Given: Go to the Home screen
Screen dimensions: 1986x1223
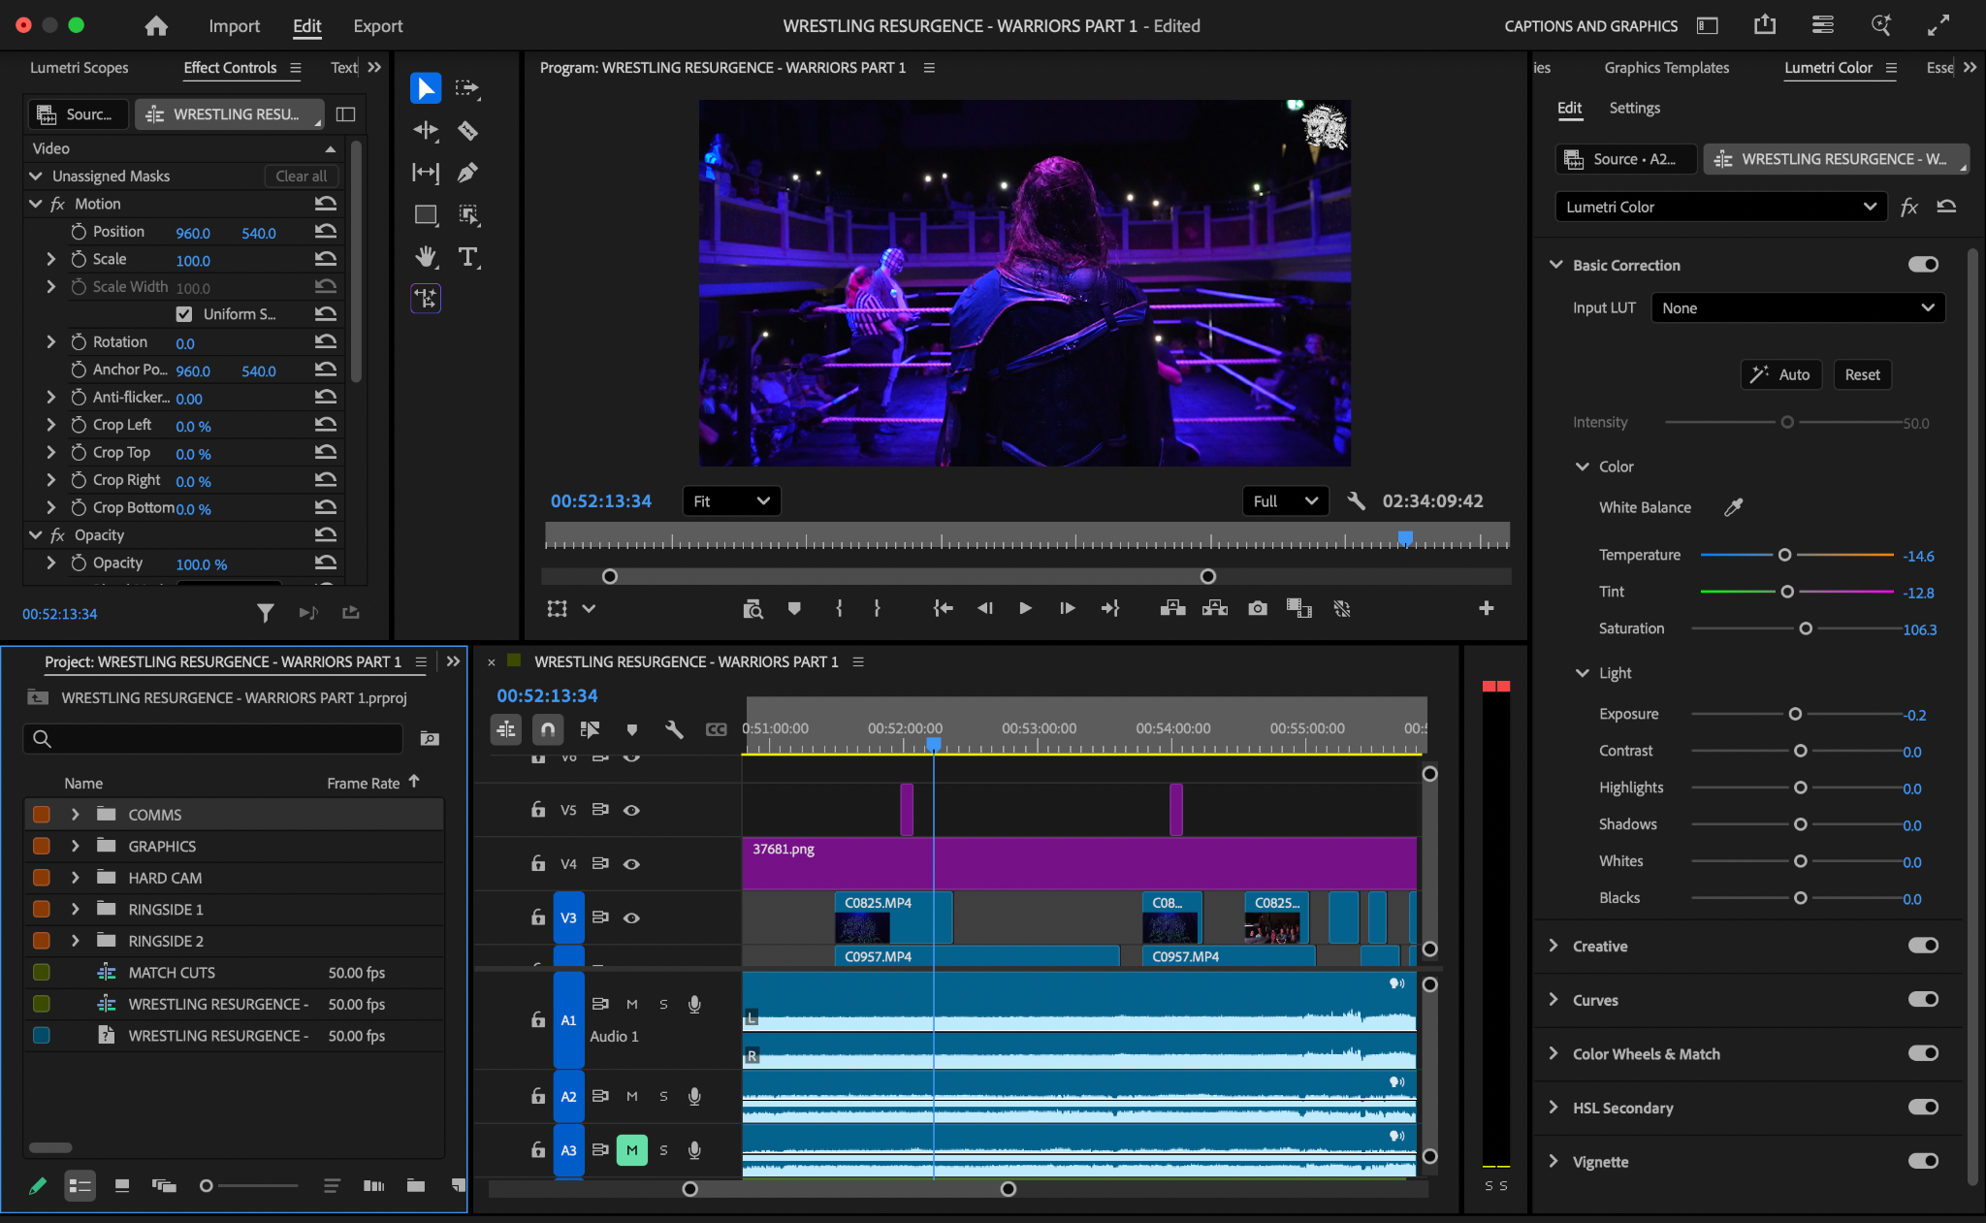Looking at the screenshot, I should click(156, 26).
